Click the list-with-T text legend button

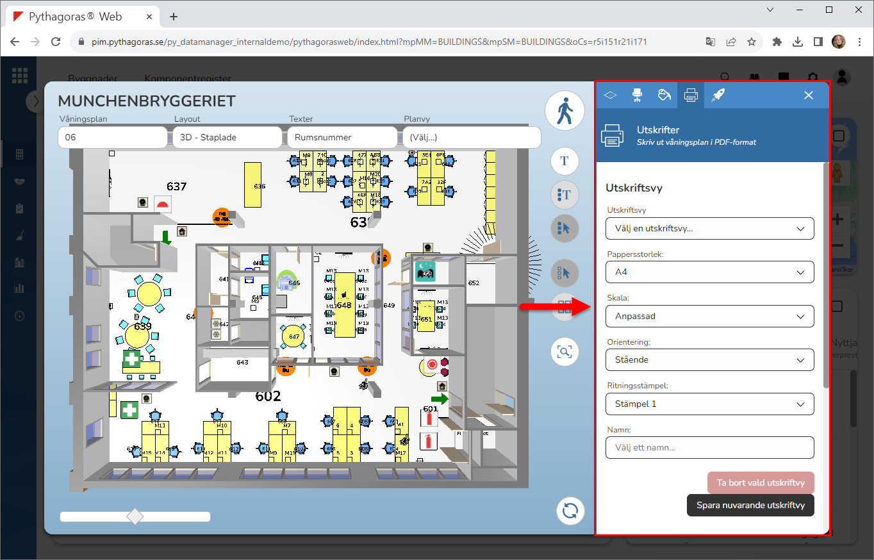coord(565,194)
